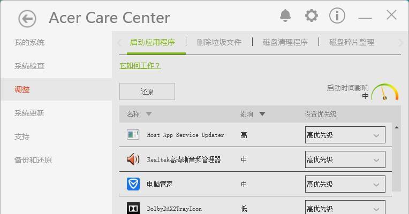
Task: Open priority dropdown for Host App Service Updater
Action: pyautogui.click(x=345, y=135)
